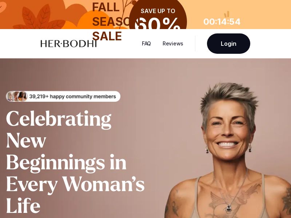
Task: Click the HER·BODHI logo
Action: (x=68, y=44)
